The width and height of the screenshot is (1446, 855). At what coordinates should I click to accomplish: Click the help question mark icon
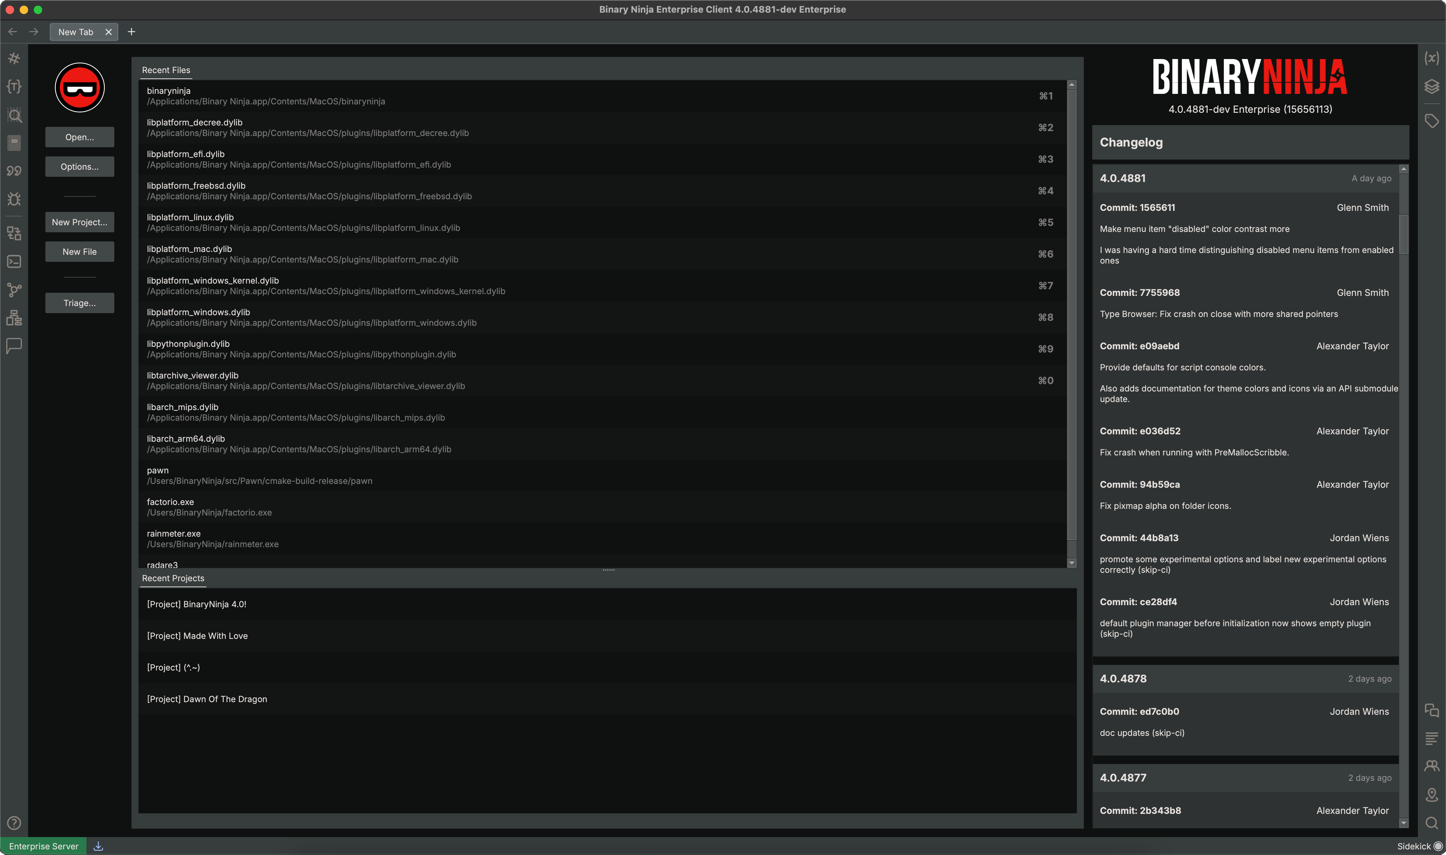coord(14,823)
